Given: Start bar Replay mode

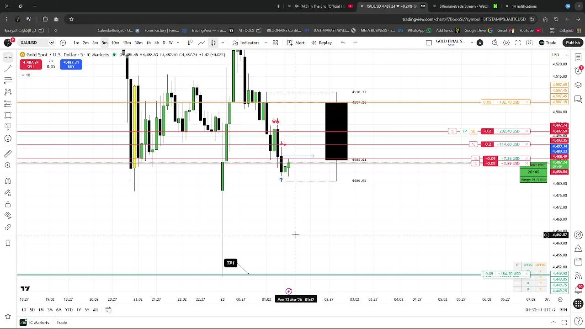Looking at the screenshot, I should pos(321,42).
